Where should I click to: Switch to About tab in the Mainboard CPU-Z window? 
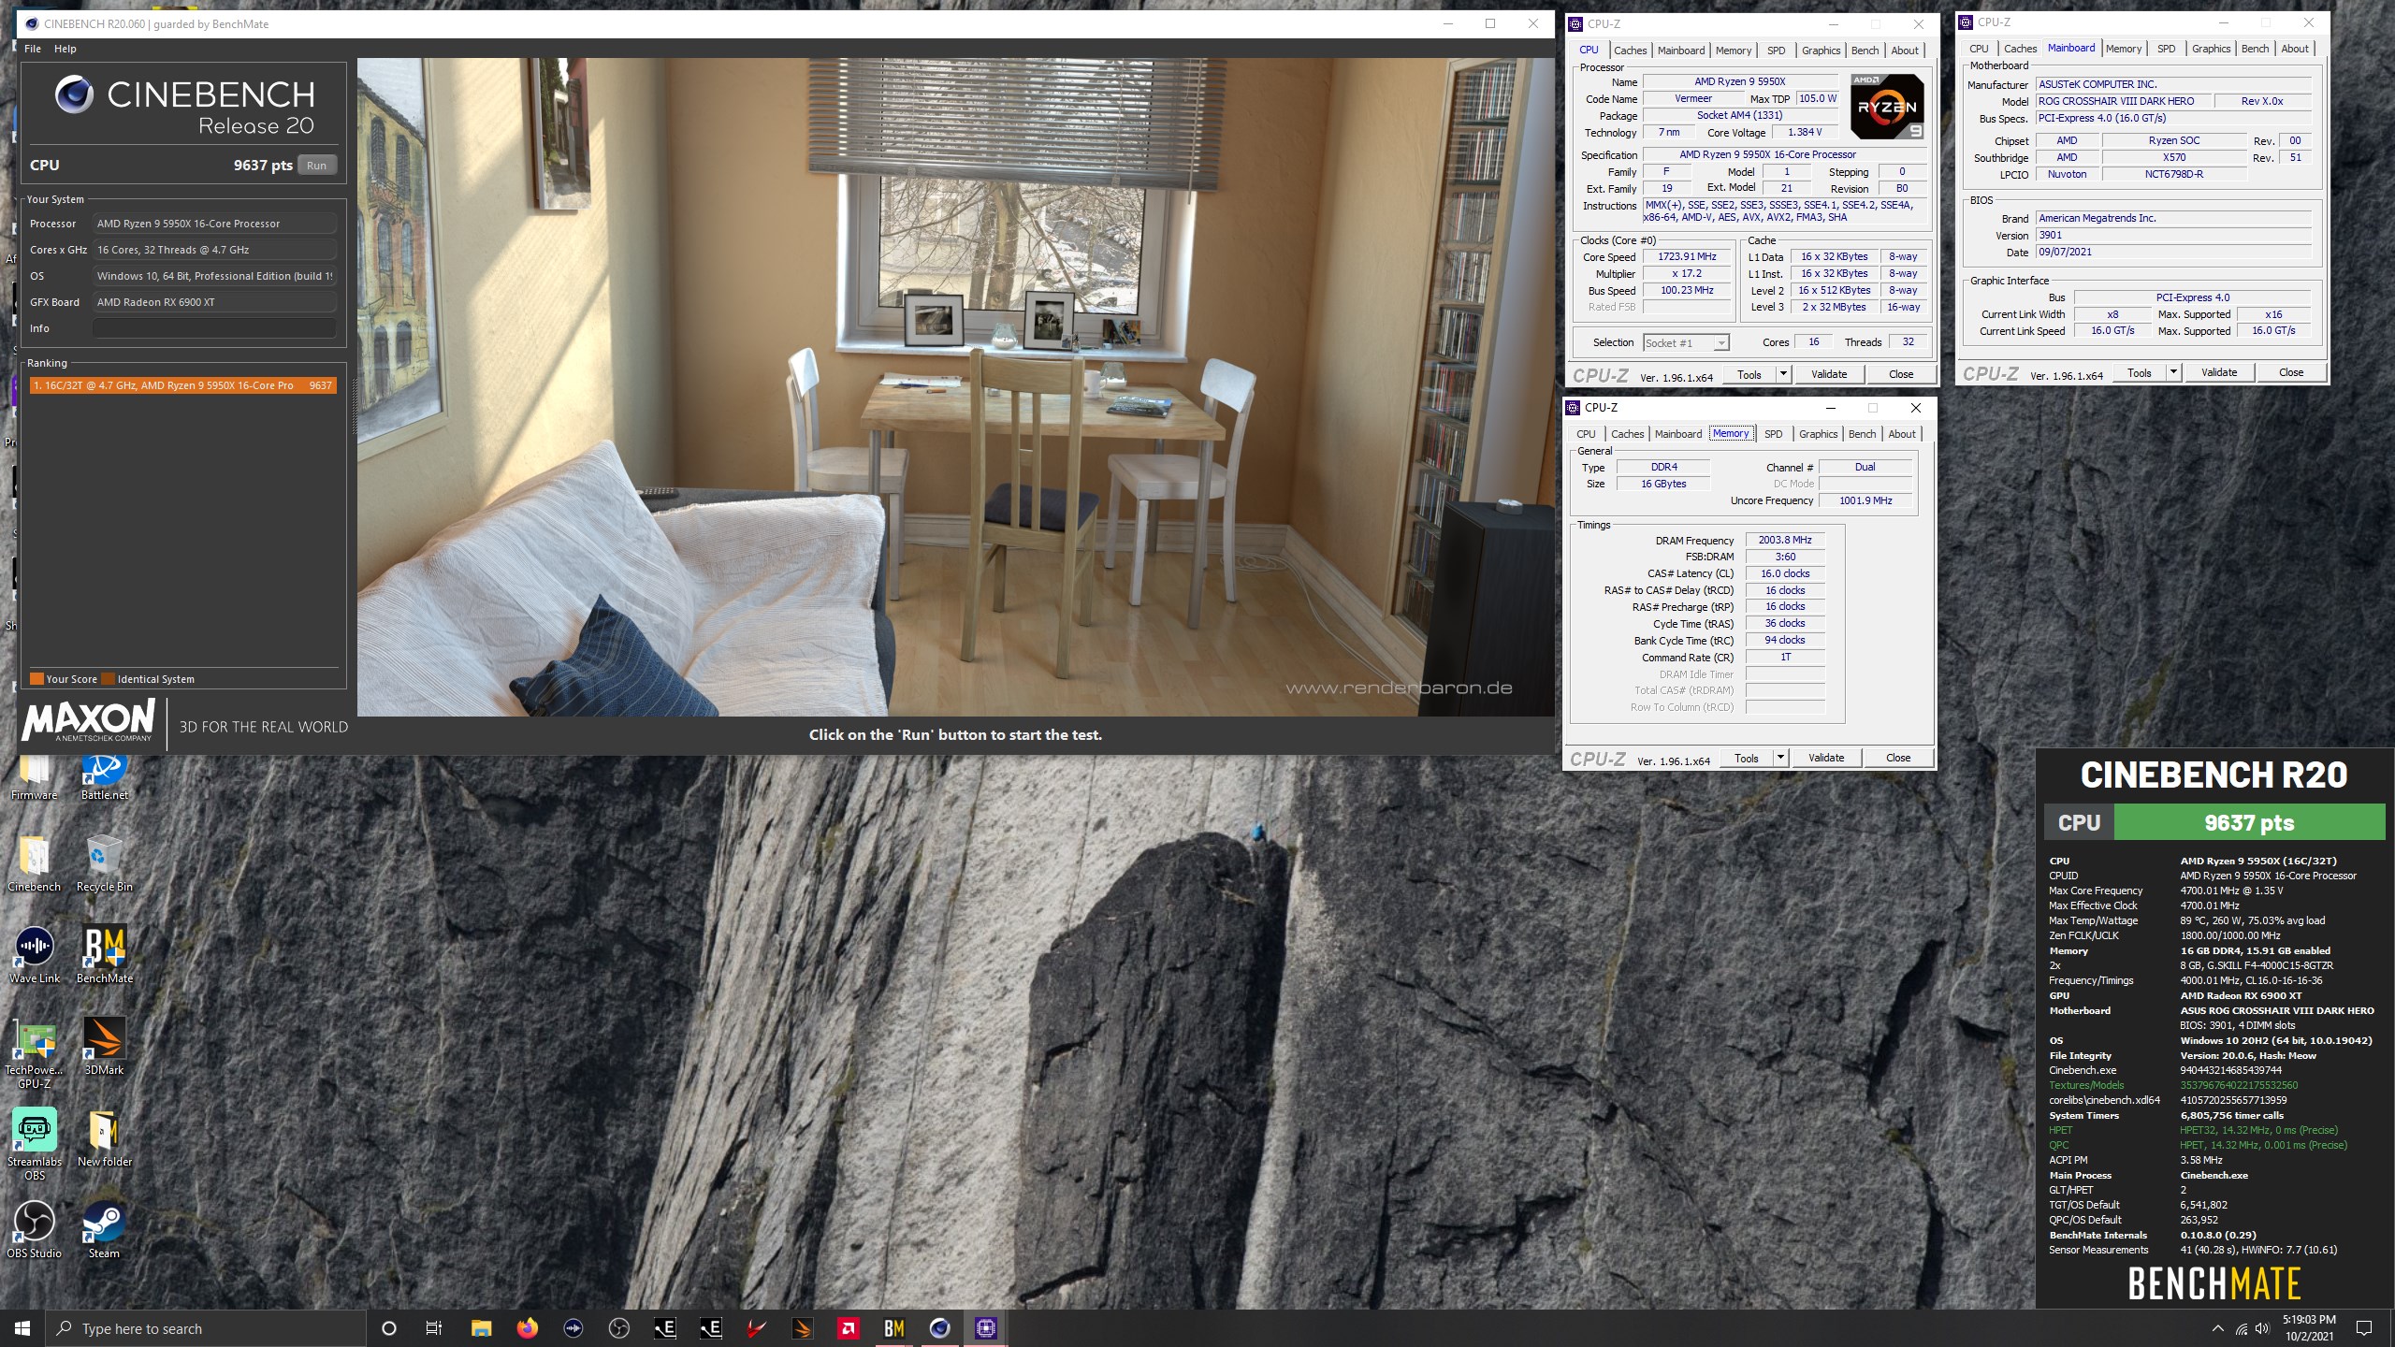[2294, 49]
